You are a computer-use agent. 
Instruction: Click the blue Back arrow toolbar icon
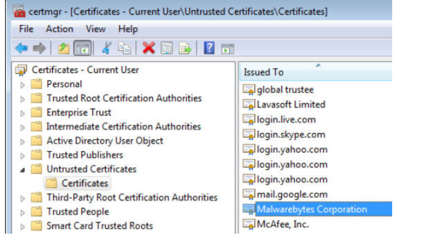21,49
